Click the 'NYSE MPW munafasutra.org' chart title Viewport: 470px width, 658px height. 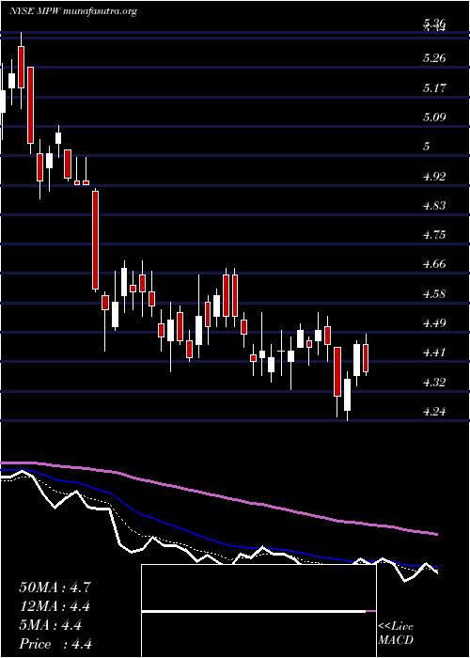[73, 11]
